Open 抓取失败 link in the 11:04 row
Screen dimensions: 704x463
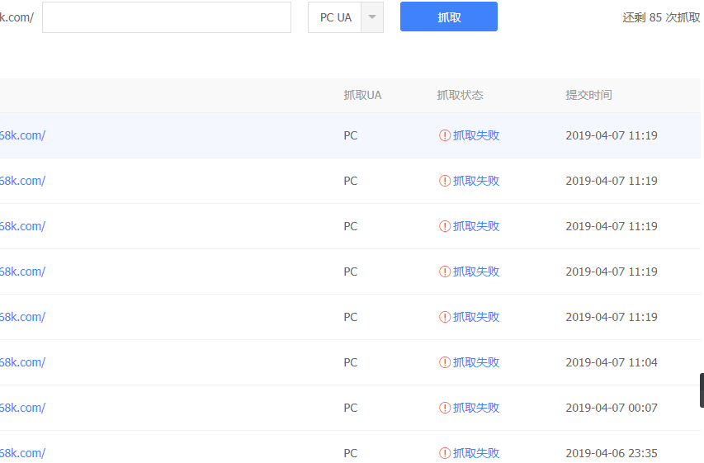click(x=476, y=362)
